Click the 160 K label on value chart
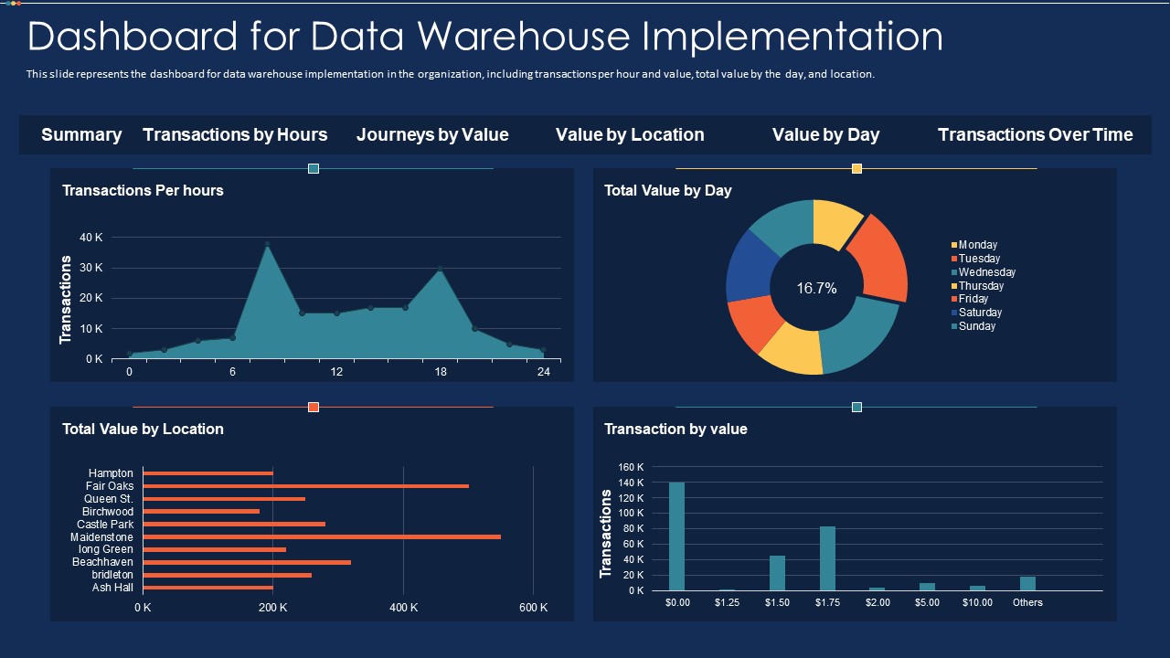The height and width of the screenshot is (658, 1170). click(x=632, y=467)
